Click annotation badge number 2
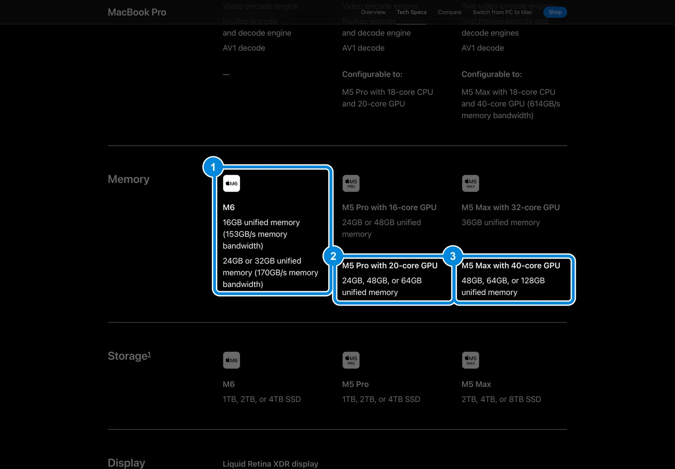Viewport: 675px width, 469px height. (333, 256)
